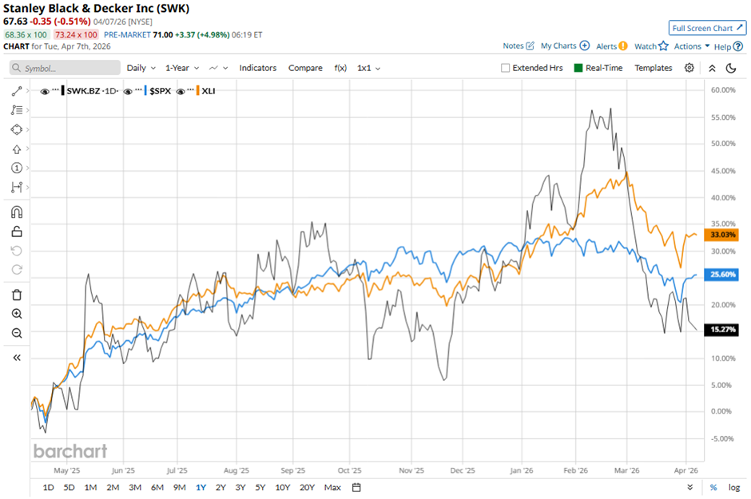Image resolution: width=751 pixels, height=499 pixels.
Task: Collapse the chart header with double chevron
Action: coord(712,68)
